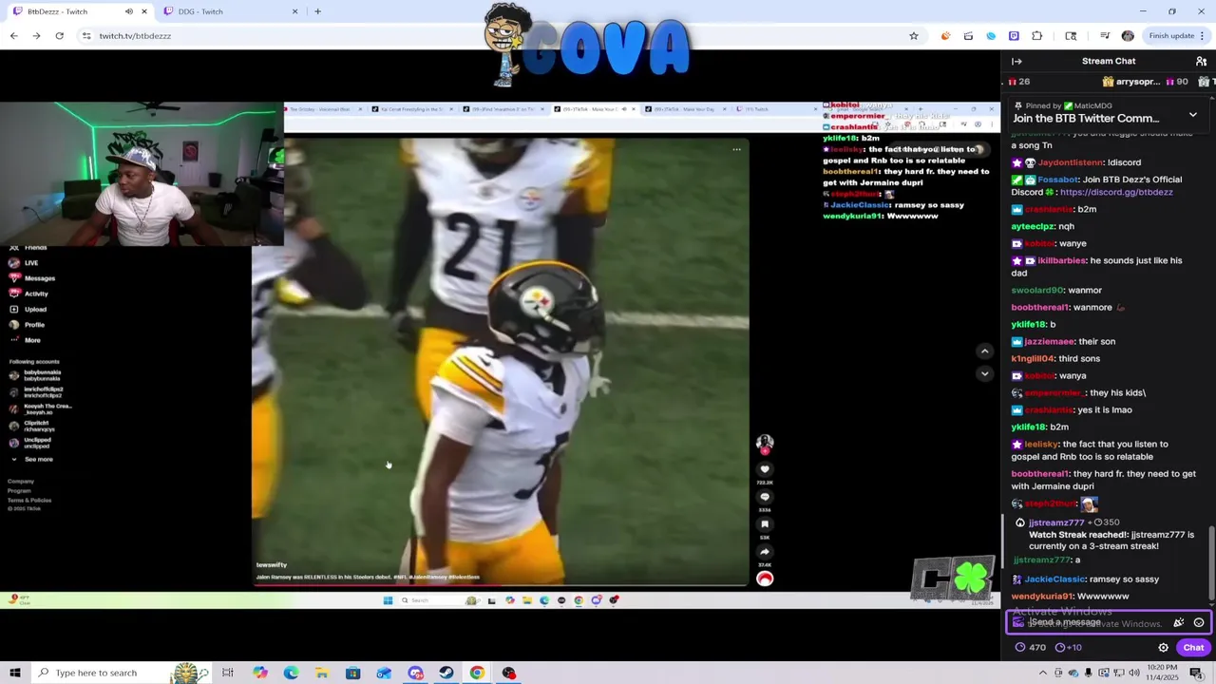Open the chat community users list icon
The width and height of the screenshot is (1216, 684).
(x=1201, y=61)
